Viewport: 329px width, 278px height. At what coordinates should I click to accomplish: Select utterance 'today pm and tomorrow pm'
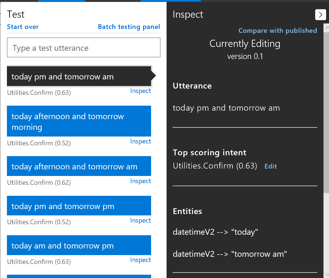(79, 205)
